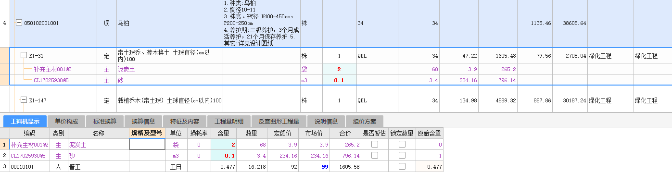Select the 乌桕 name cell
The width and height of the screenshot is (672, 173).
pos(169,23)
